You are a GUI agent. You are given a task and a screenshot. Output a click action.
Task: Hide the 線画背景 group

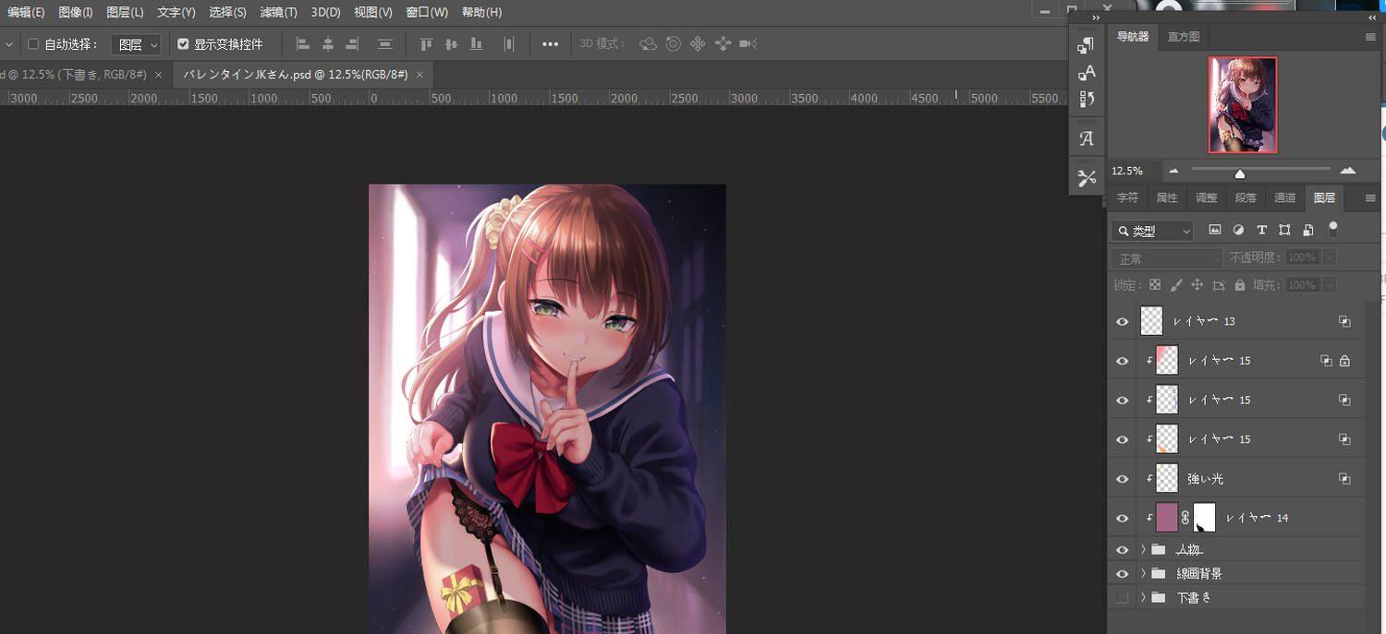tap(1123, 574)
